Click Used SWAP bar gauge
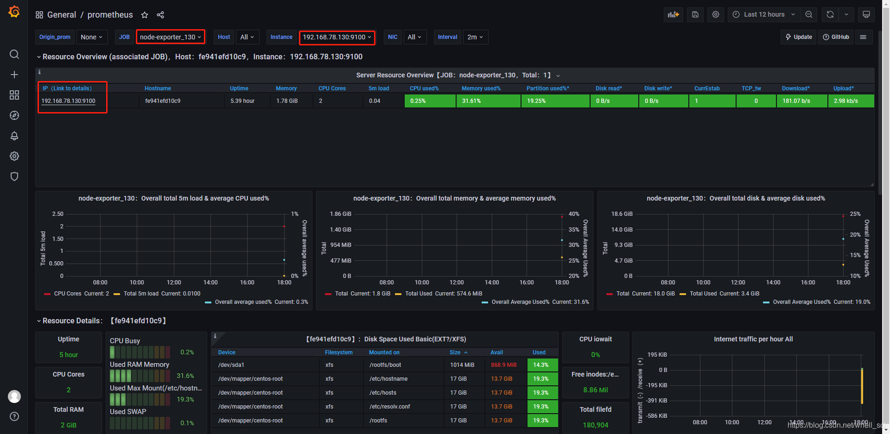Viewport: 890px width, 434px height. (x=140, y=423)
